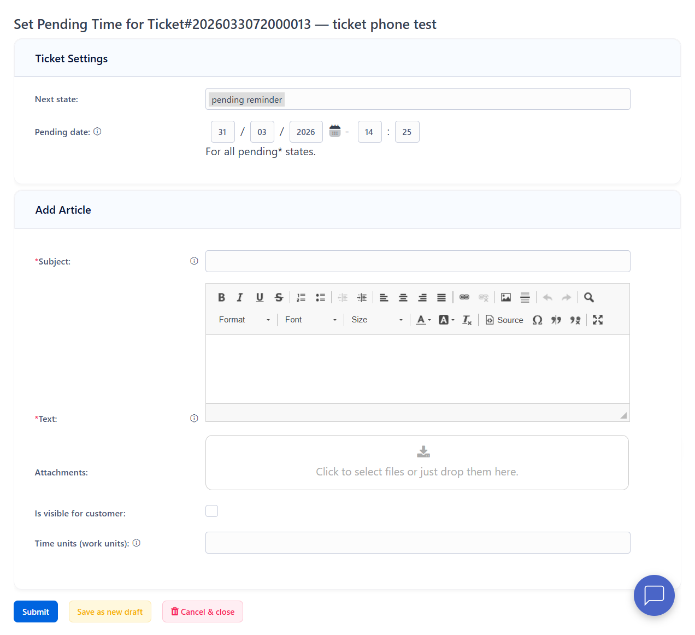Apply Strikethrough formatting
Screen dimensions: 695x635
click(x=279, y=297)
